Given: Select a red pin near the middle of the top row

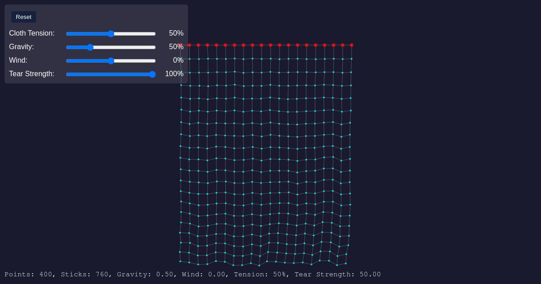Looking at the screenshot, I should (x=270, y=45).
